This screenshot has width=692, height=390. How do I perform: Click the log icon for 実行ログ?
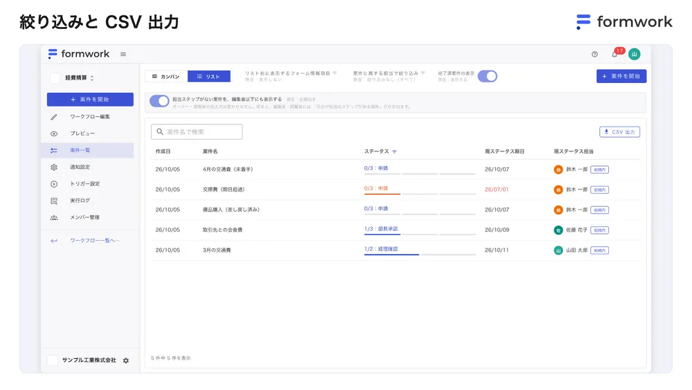(x=54, y=201)
